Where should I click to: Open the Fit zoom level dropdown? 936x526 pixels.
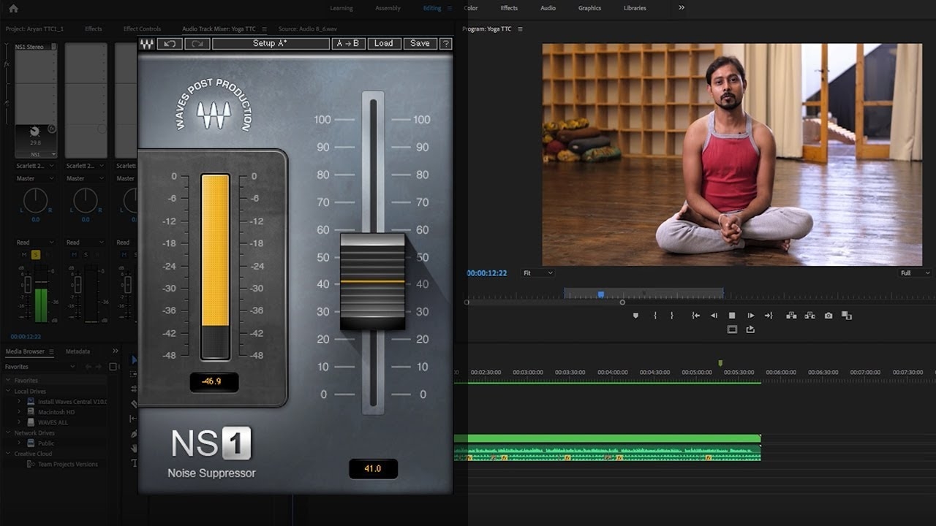(537, 273)
